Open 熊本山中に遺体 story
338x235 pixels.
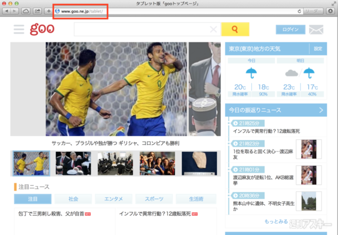[x=264, y=206]
